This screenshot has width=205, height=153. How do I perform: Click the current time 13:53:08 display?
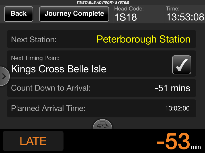(185, 17)
